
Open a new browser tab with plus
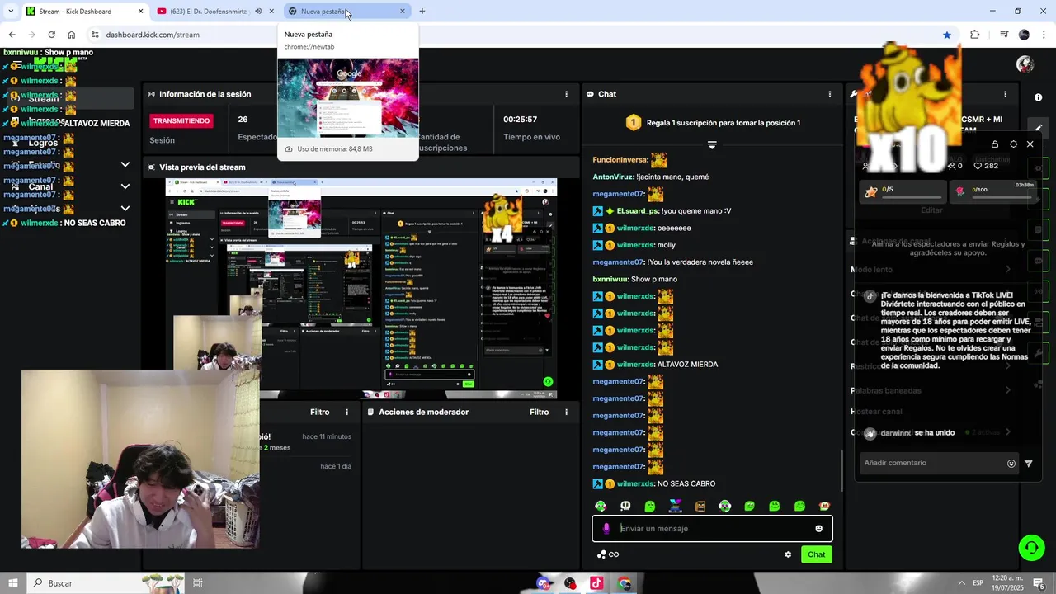[422, 12]
